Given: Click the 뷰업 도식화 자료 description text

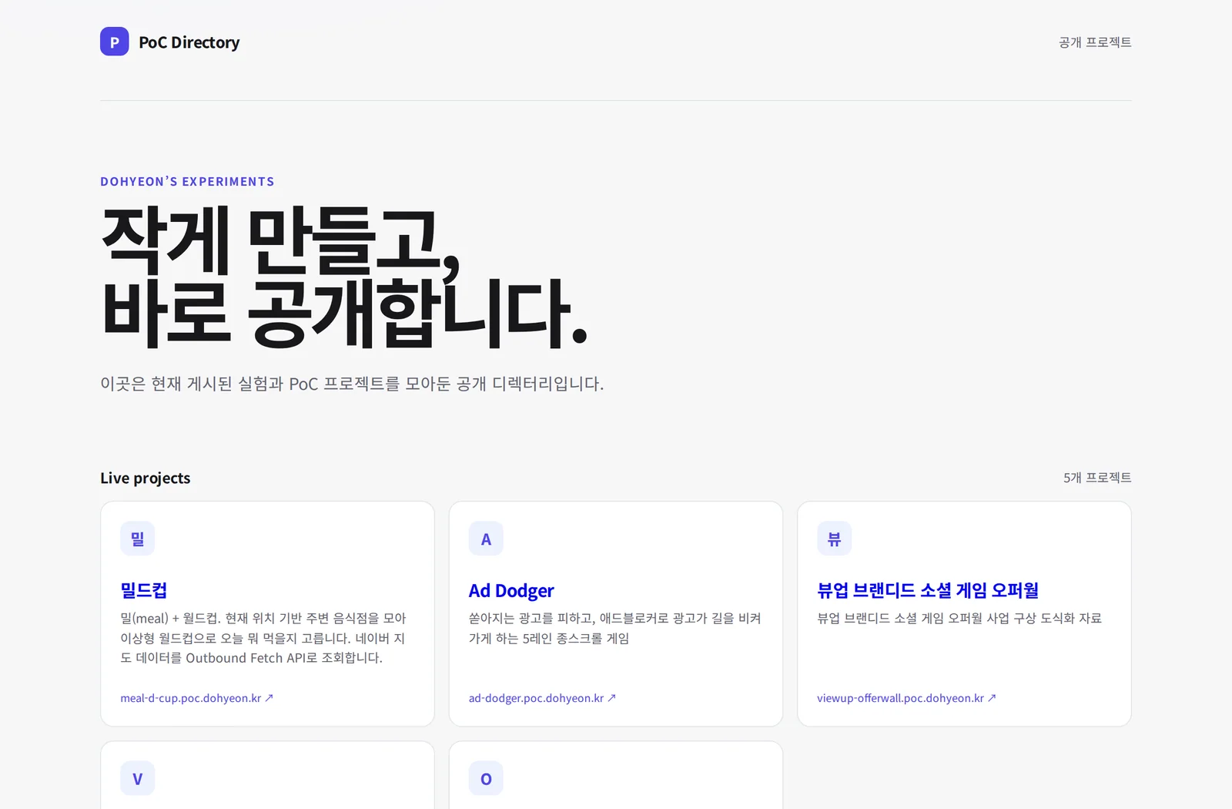Looking at the screenshot, I should (x=959, y=618).
